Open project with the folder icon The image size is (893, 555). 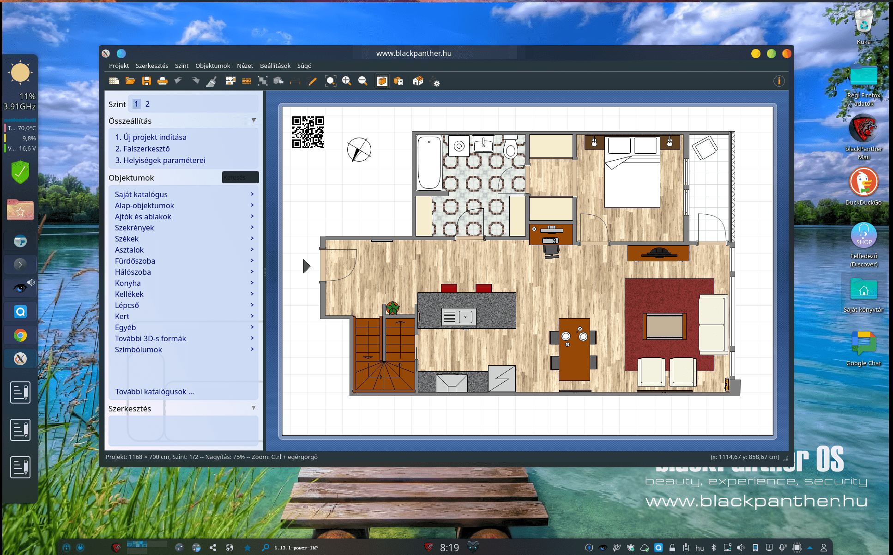tap(130, 81)
